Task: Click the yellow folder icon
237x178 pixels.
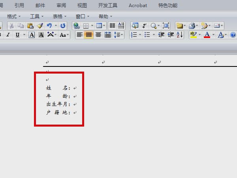Action: 180,26
